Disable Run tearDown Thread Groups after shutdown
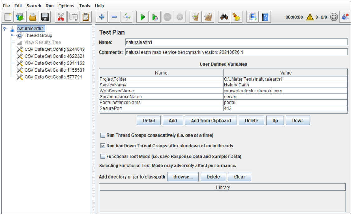The image size is (352, 215). tap(102, 146)
